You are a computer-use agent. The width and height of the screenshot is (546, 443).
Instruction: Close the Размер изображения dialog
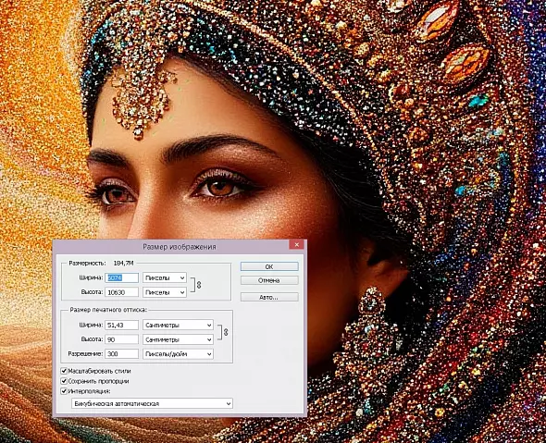[297, 245]
